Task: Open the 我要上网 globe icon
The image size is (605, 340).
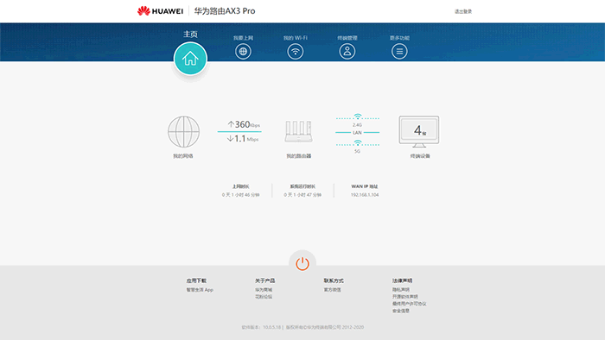Action: [243, 51]
